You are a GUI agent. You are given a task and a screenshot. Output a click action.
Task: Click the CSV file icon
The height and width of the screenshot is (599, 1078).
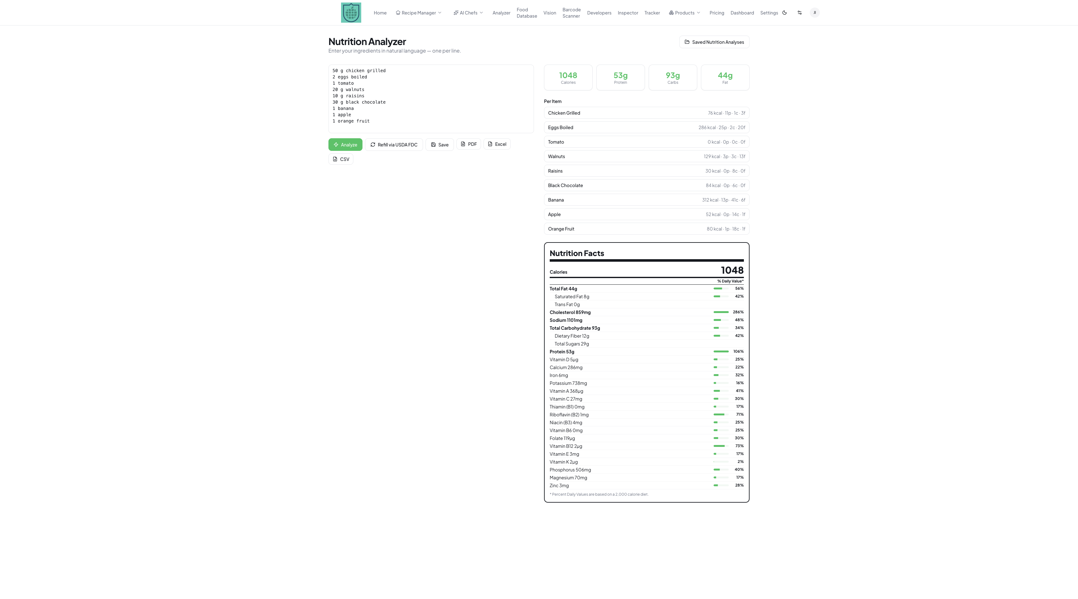pos(335,159)
